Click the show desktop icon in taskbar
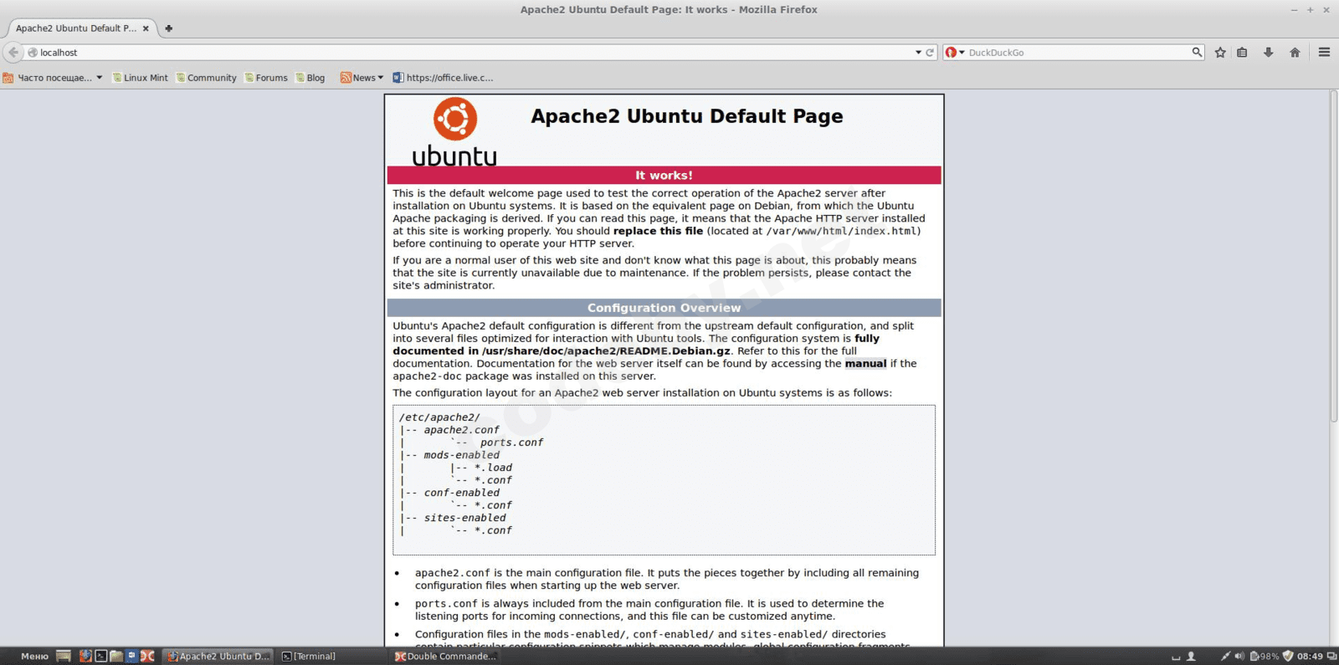Viewport: 1339px width, 665px height. point(63,657)
